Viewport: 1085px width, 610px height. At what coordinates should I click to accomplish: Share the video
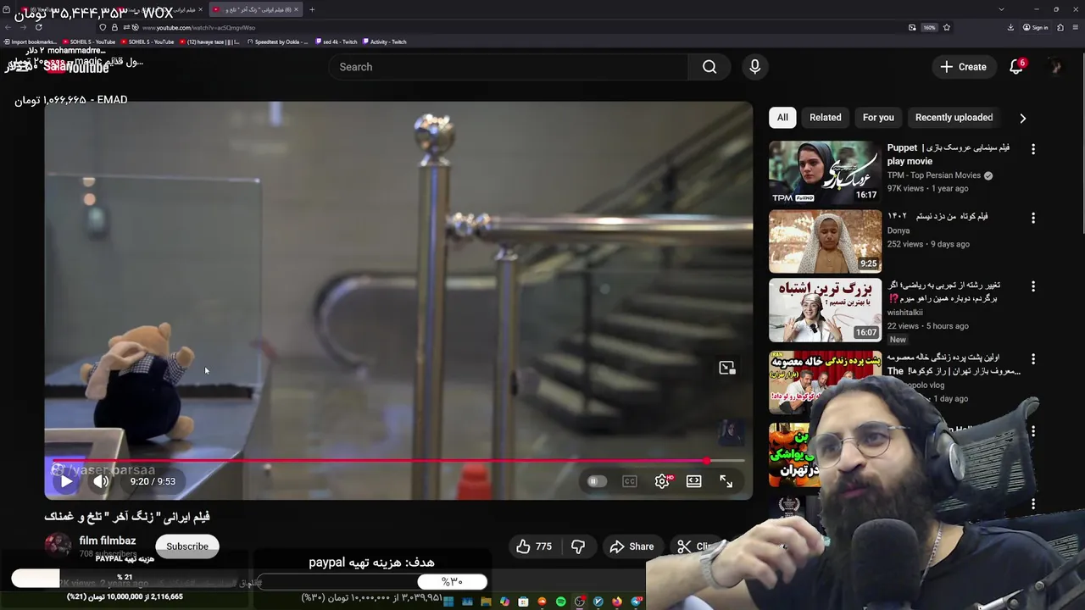point(632,546)
